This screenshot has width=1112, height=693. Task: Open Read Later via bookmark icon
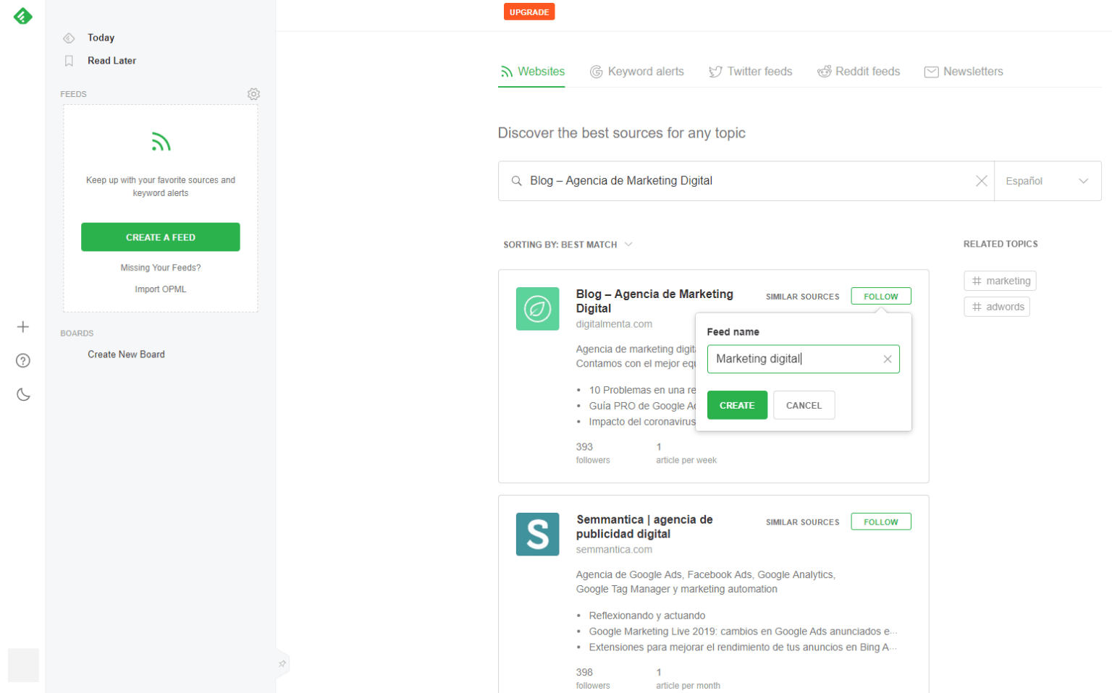[x=69, y=61]
